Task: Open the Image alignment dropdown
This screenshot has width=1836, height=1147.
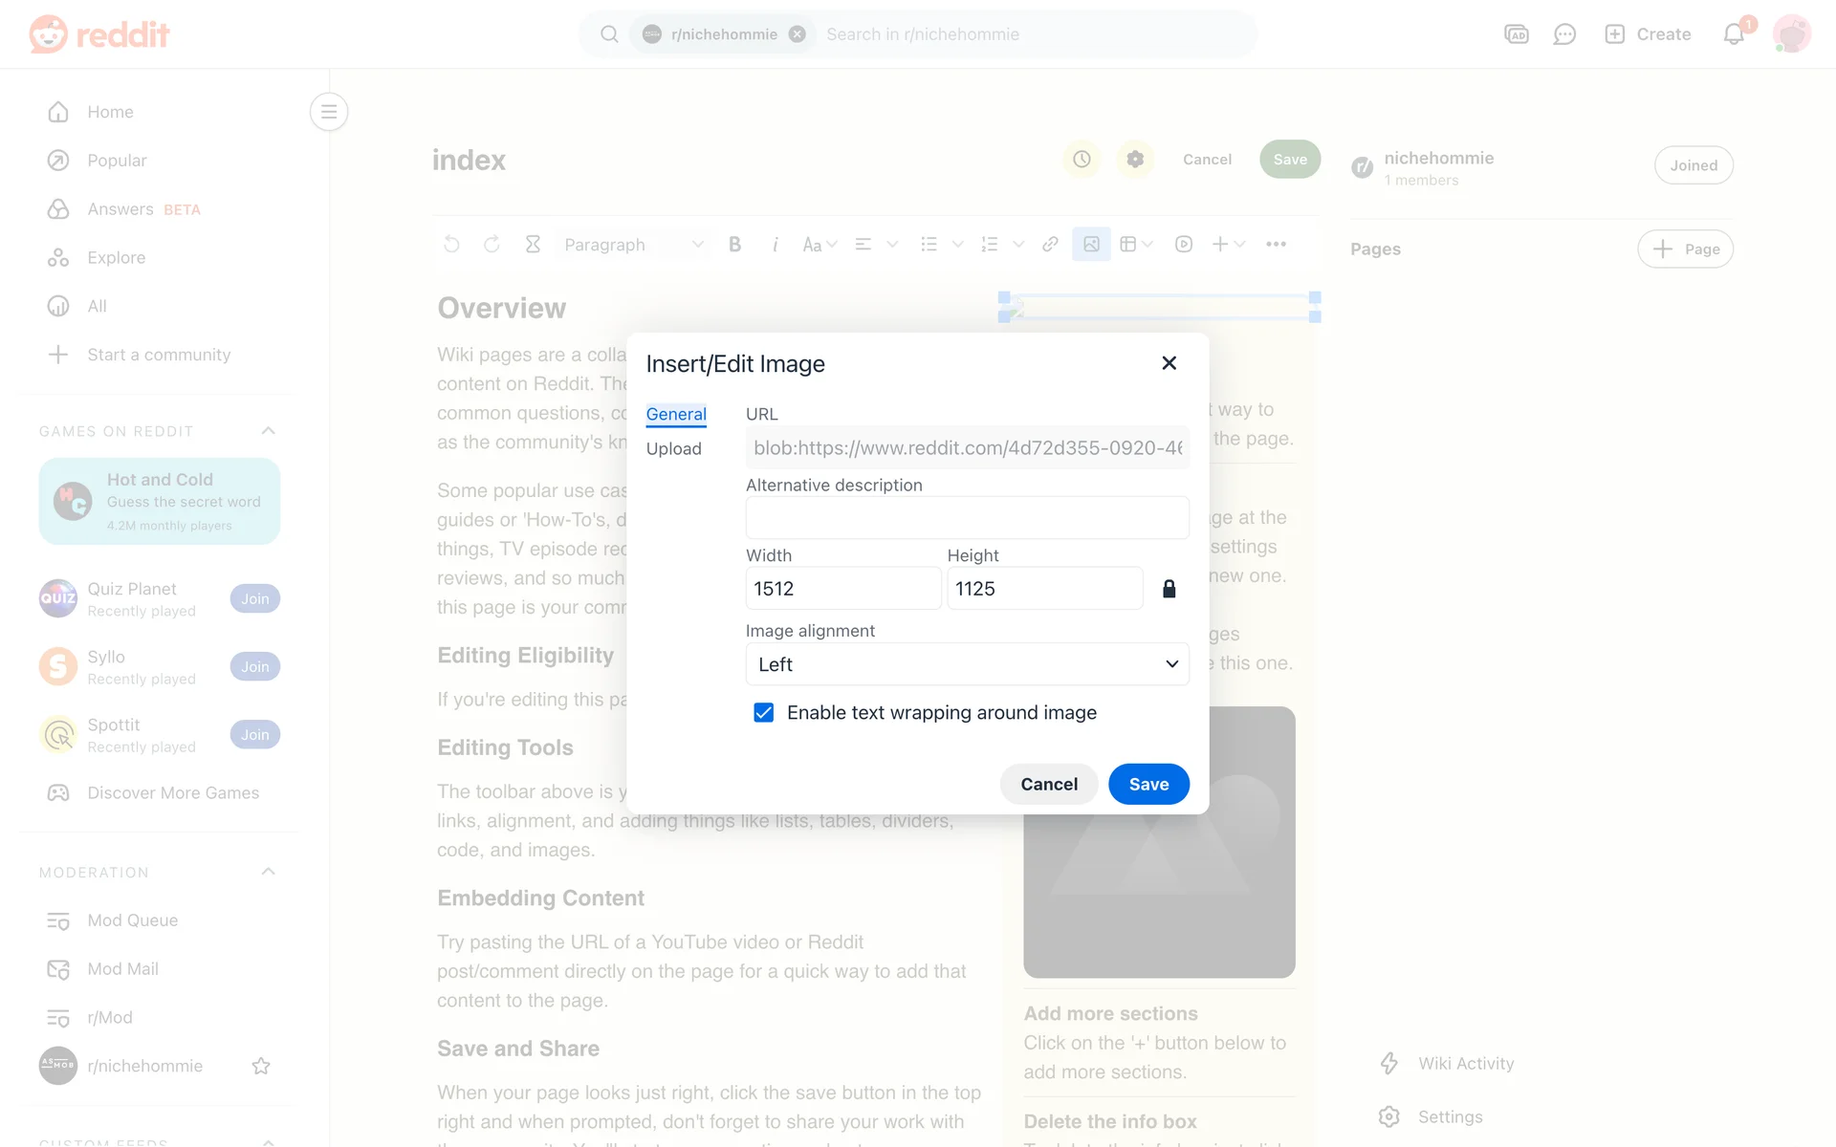Action: [x=967, y=664]
